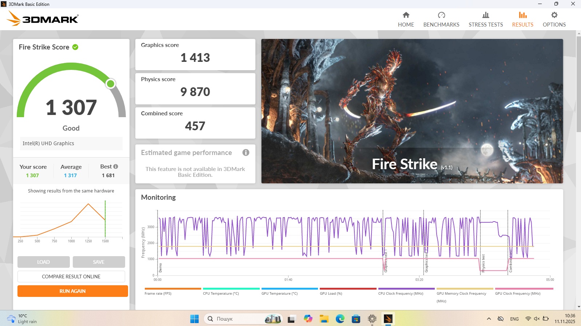Expand the system tray hidden icons chevron
The image size is (581, 326).
pos(489,319)
